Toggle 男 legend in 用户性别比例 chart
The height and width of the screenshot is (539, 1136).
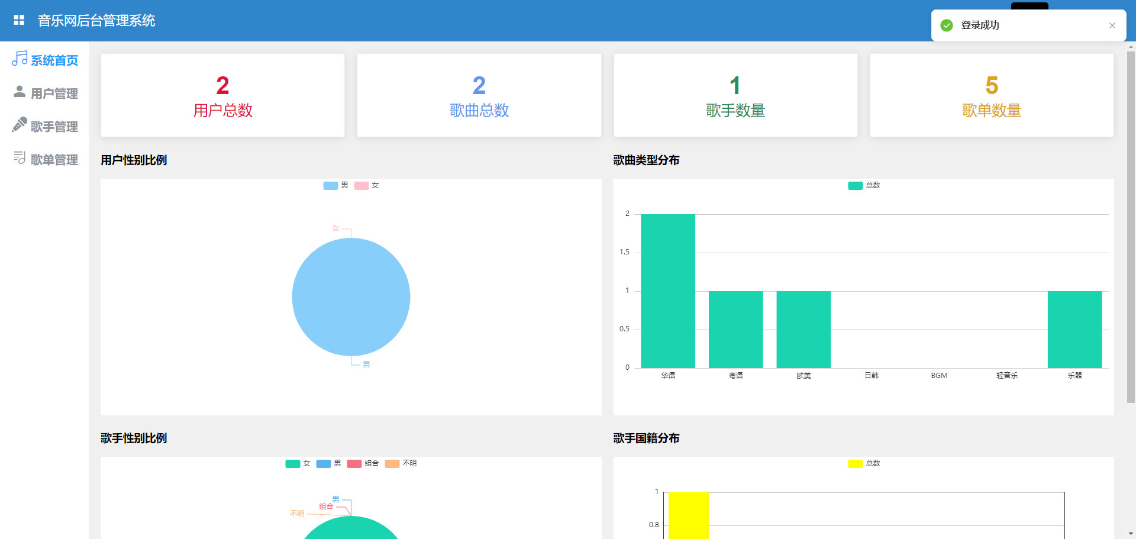tap(335, 186)
